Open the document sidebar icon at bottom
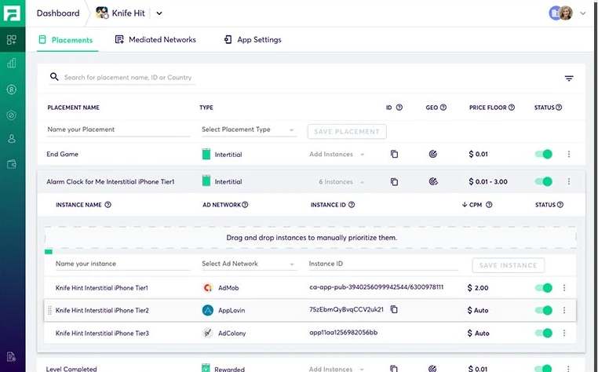This screenshot has width=598, height=372. (12, 356)
